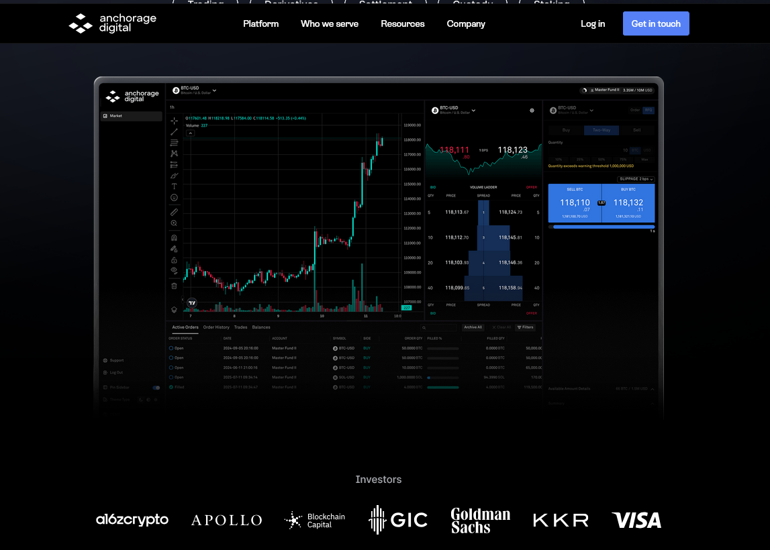Switch to the Trades tab
Screen dimensions: 770x550
tap(240, 327)
